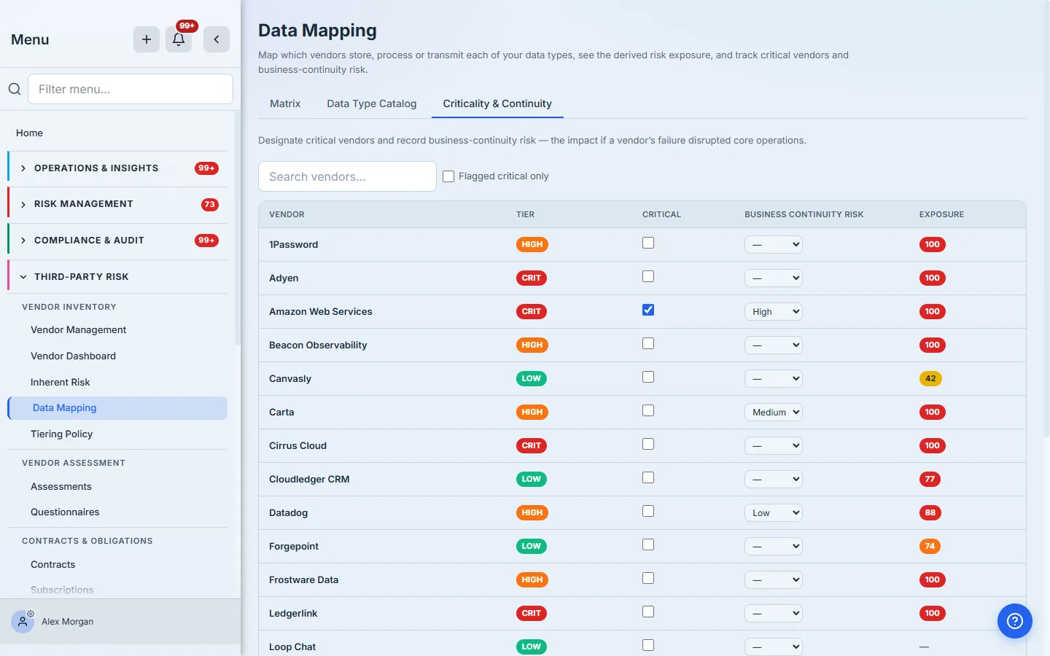The image size is (1050, 656).
Task: Open Vendor Management menu item
Action: pyautogui.click(x=79, y=330)
